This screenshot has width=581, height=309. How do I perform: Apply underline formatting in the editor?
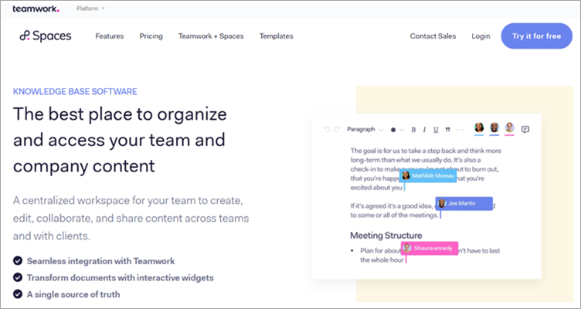[x=436, y=129]
